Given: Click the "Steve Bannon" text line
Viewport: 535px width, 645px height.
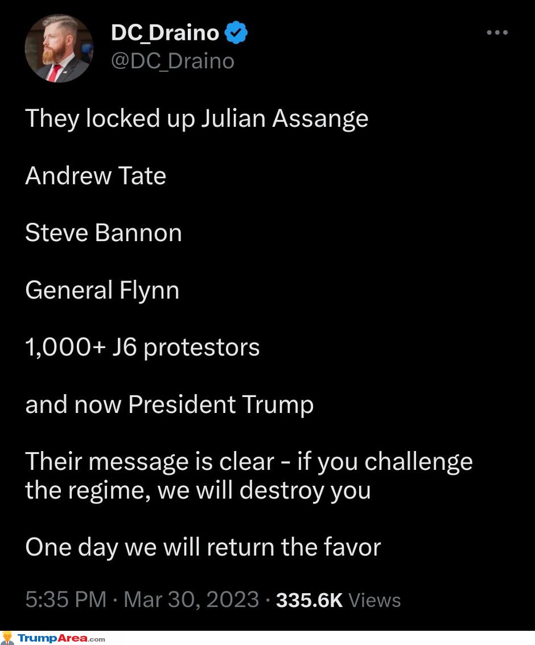Looking at the screenshot, I should 104,233.
